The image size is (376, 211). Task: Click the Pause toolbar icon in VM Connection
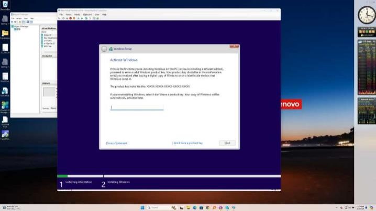click(x=79, y=18)
